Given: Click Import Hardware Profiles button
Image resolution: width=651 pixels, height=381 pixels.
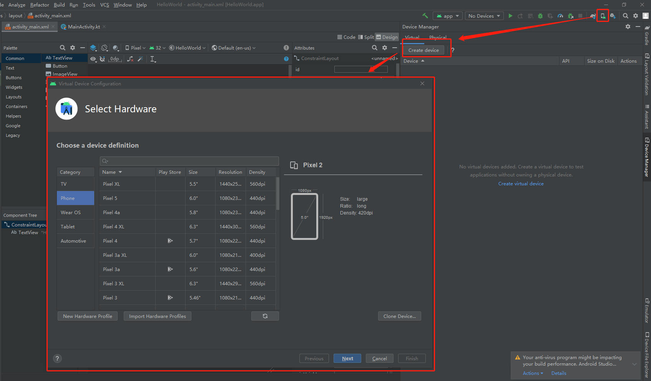Looking at the screenshot, I should [x=158, y=316].
